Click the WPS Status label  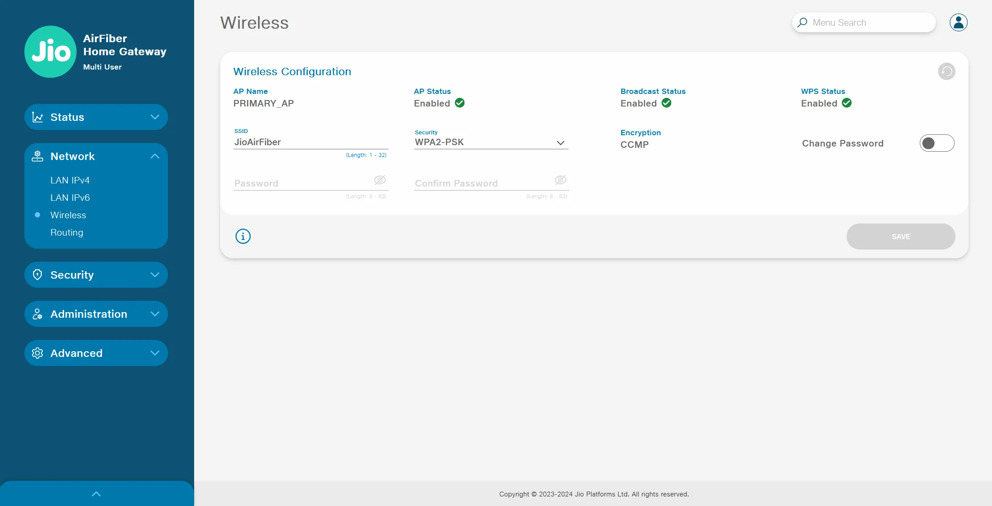click(x=823, y=91)
